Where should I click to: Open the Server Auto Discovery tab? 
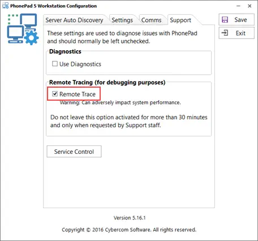click(74, 20)
